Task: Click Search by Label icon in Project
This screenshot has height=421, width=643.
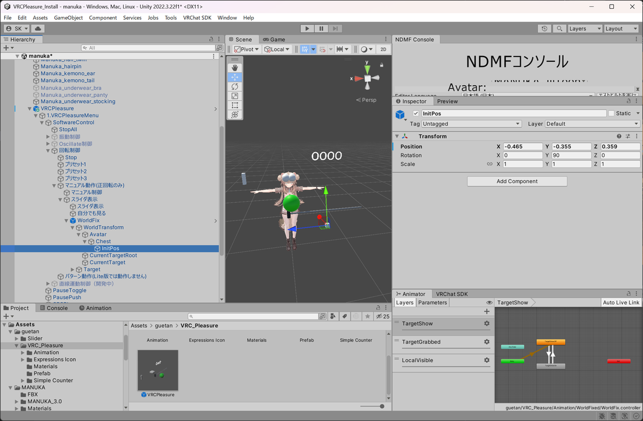Action: [345, 317]
